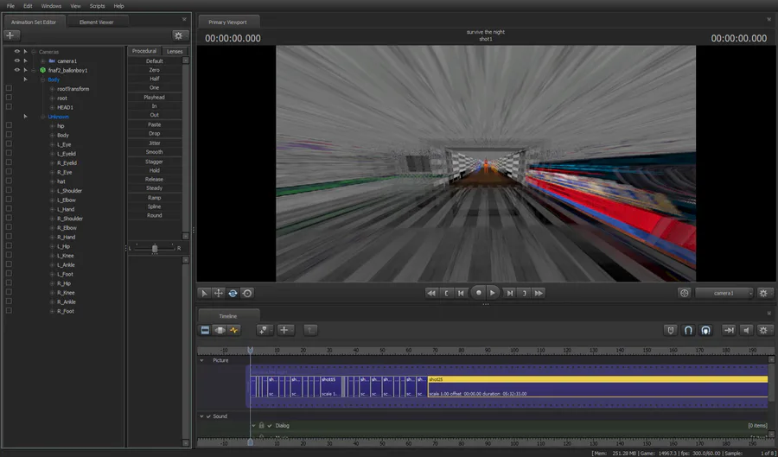Screen dimensions: 778x457
Task: Open the File menu
Action: click(10, 6)
